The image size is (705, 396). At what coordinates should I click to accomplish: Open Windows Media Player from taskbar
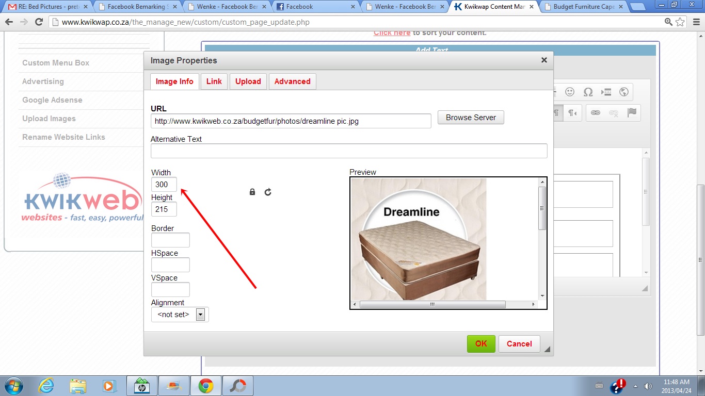[x=109, y=386]
